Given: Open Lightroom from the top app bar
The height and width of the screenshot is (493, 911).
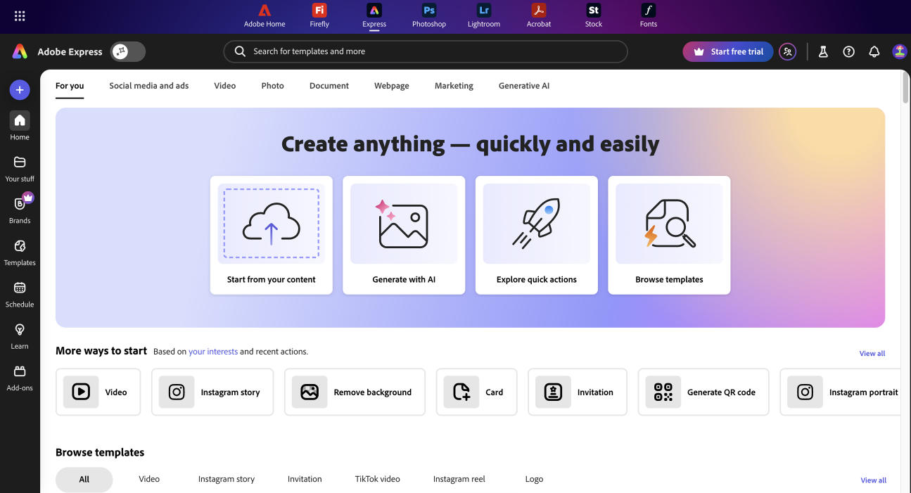Looking at the screenshot, I should 483,15.
